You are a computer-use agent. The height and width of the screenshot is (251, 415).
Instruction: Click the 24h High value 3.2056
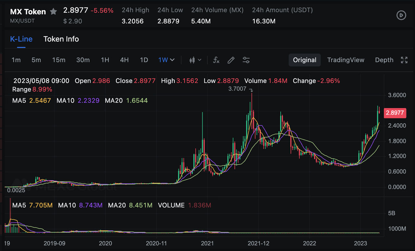tap(133, 21)
